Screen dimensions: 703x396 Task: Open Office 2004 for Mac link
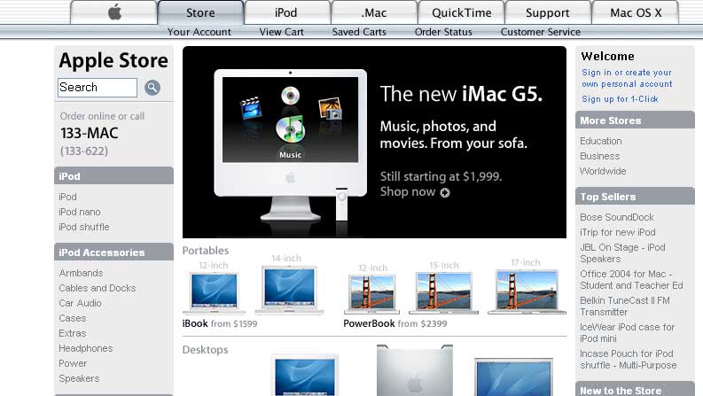click(631, 280)
